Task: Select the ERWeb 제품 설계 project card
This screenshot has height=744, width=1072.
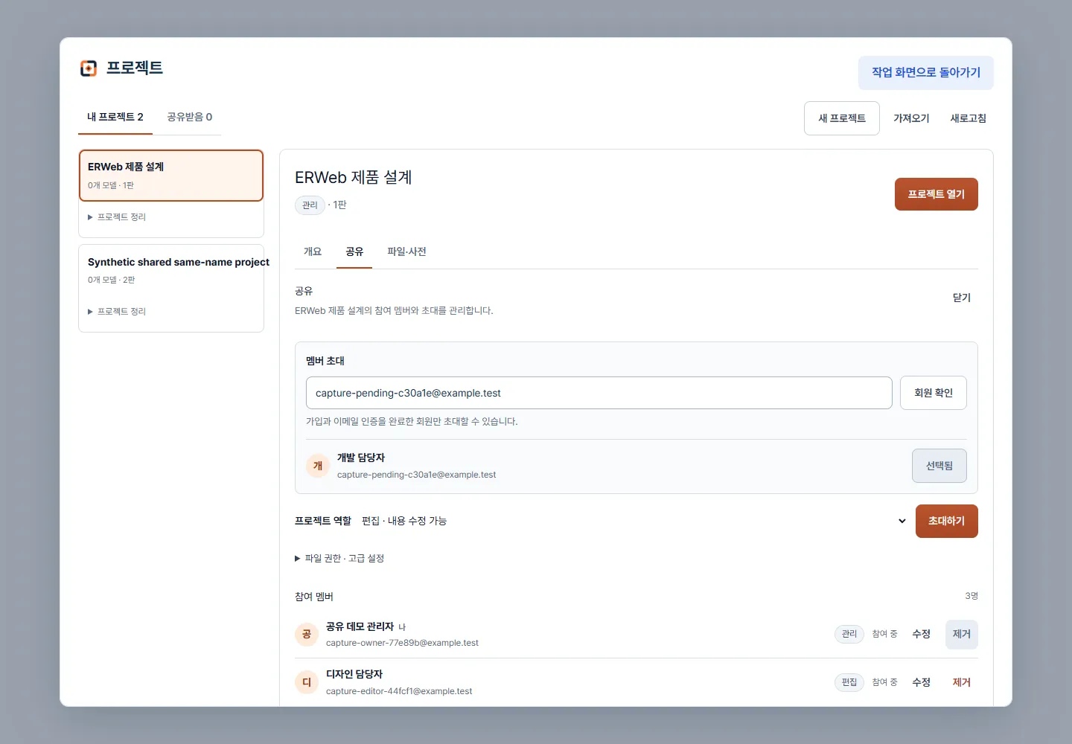Action: [171, 176]
